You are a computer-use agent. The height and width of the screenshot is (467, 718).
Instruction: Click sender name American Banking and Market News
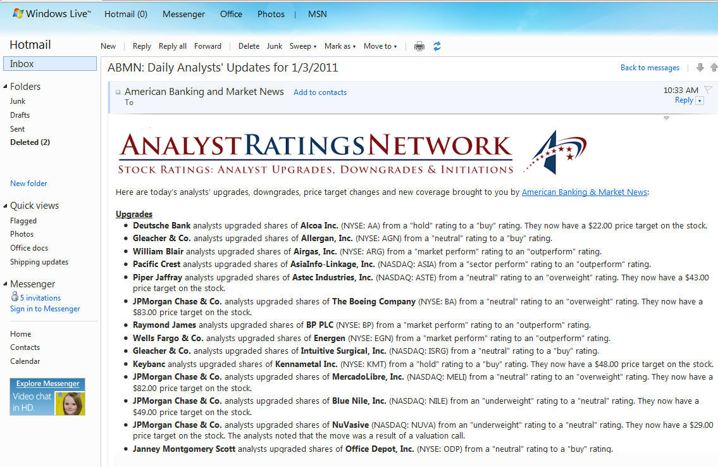[x=204, y=92]
